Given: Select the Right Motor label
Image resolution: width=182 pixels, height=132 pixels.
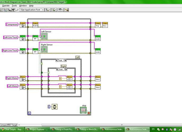Looking at the screenshot, I should 12,78.
